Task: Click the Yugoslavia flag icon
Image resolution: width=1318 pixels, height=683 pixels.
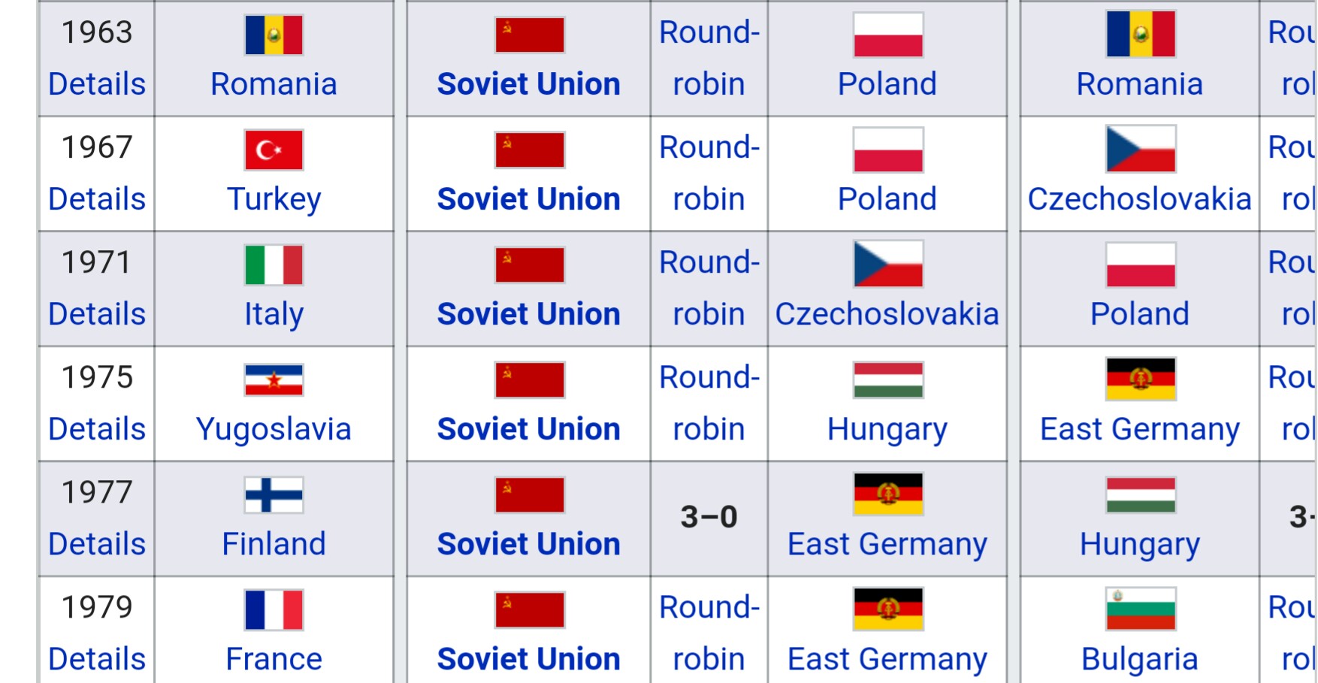Action: (274, 380)
